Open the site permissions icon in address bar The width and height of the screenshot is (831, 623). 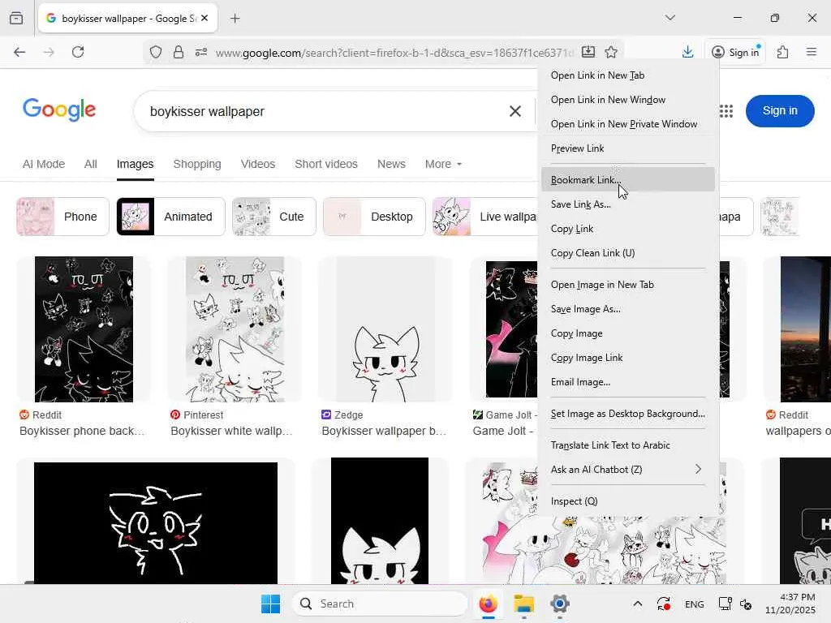click(x=201, y=52)
